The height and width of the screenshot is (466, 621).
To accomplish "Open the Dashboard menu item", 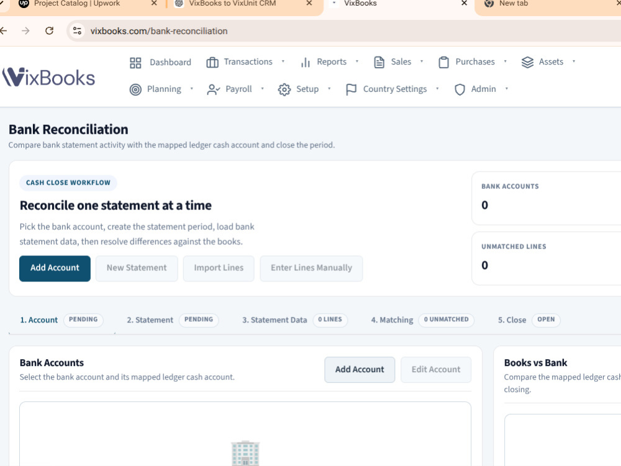I will point(170,62).
